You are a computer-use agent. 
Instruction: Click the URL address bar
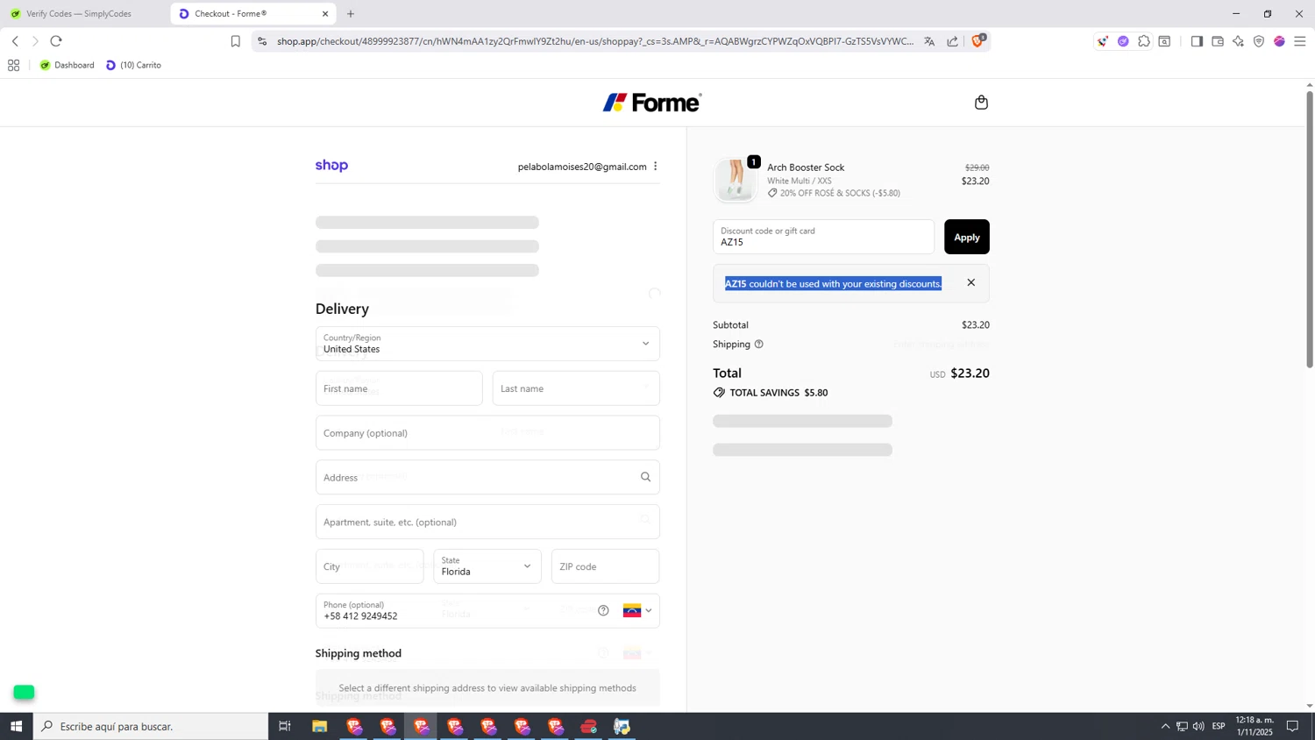click(x=594, y=41)
